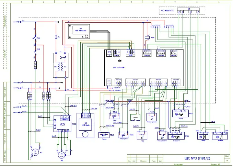Click the D14 damper actuator symbol
This screenshot has height=166, width=233.
click(x=220, y=136)
